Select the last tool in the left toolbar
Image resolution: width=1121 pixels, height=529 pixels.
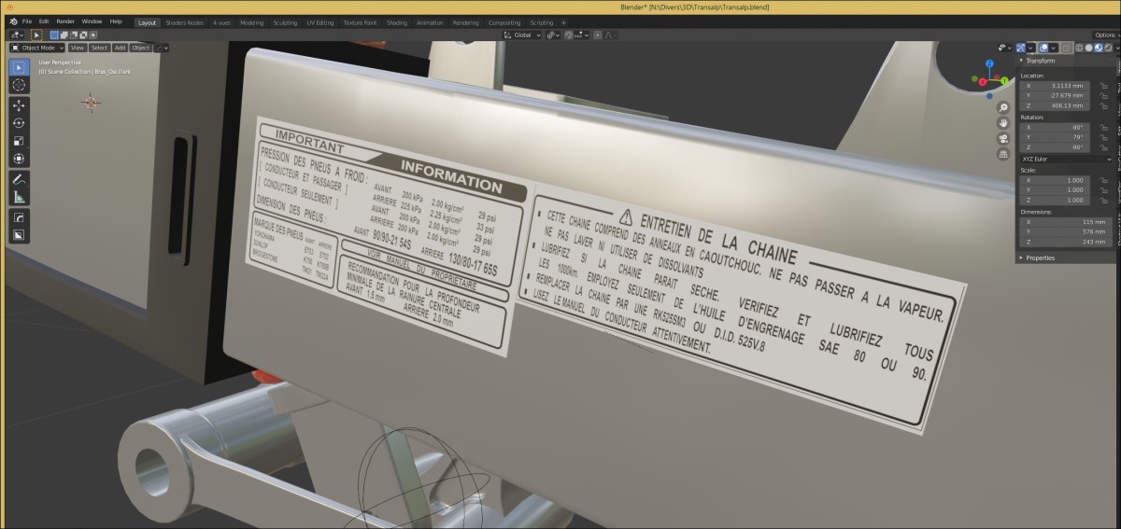(19, 235)
